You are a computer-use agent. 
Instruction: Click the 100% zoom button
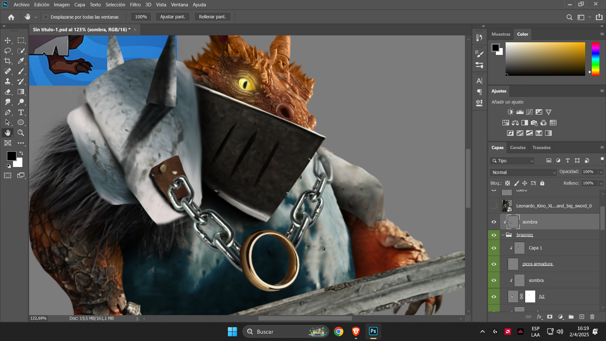click(141, 17)
